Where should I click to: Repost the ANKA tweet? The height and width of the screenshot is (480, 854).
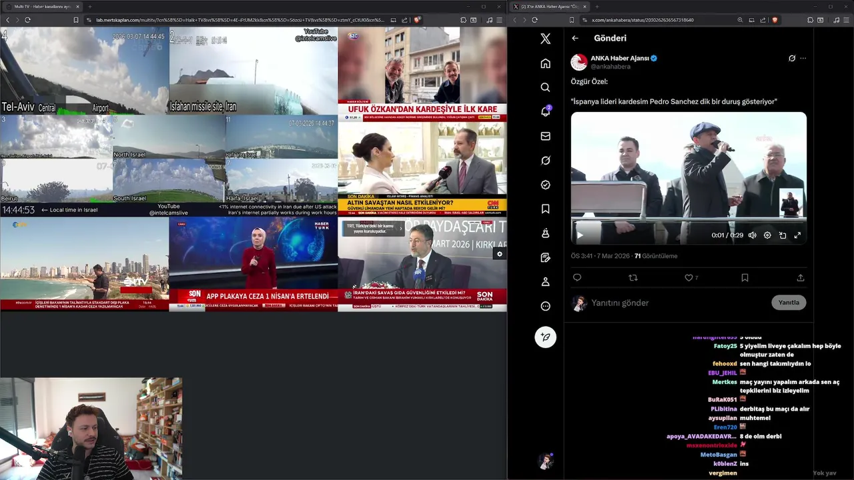point(633,277)
